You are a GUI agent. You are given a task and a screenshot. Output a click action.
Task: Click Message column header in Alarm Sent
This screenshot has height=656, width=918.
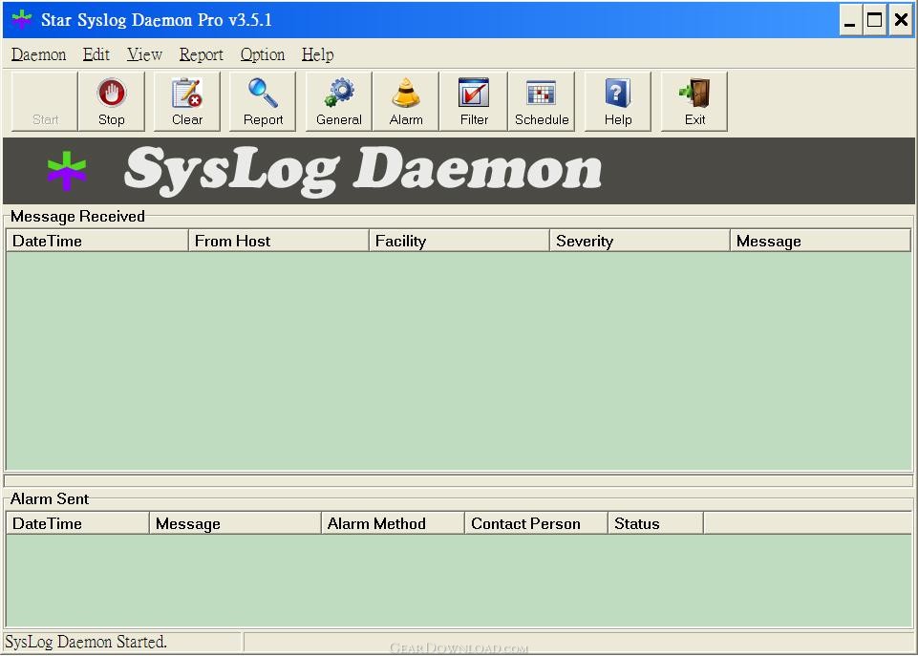tap(235, 523)
